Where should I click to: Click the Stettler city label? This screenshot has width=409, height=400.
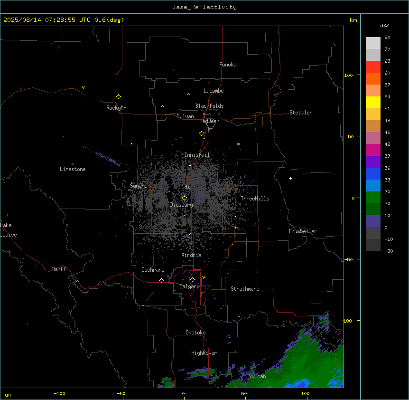tap(300, 113)
